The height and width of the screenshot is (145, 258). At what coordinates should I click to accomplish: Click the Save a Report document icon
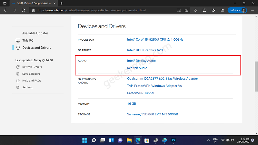pos(18,74)
